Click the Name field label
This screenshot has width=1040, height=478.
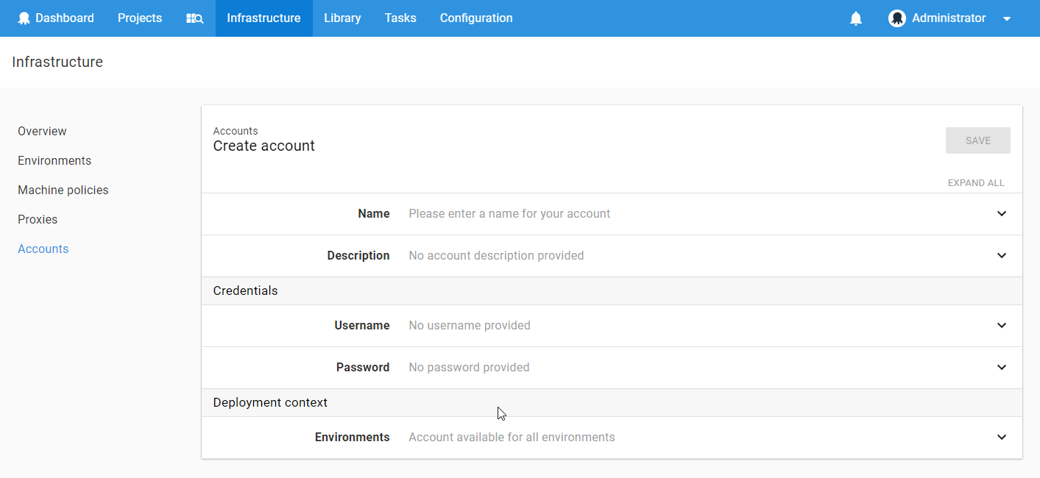click(x=374, y=214)
